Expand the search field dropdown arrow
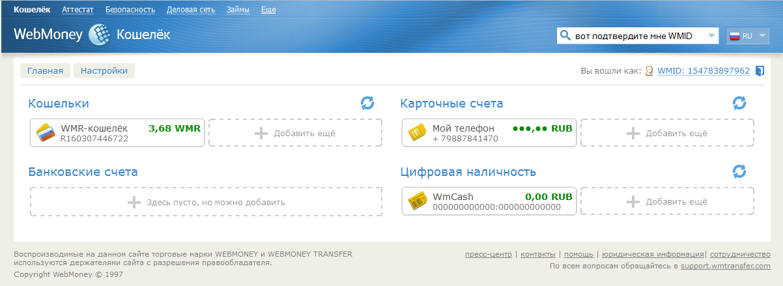This screenshot has width=783, height=286. 711,36
